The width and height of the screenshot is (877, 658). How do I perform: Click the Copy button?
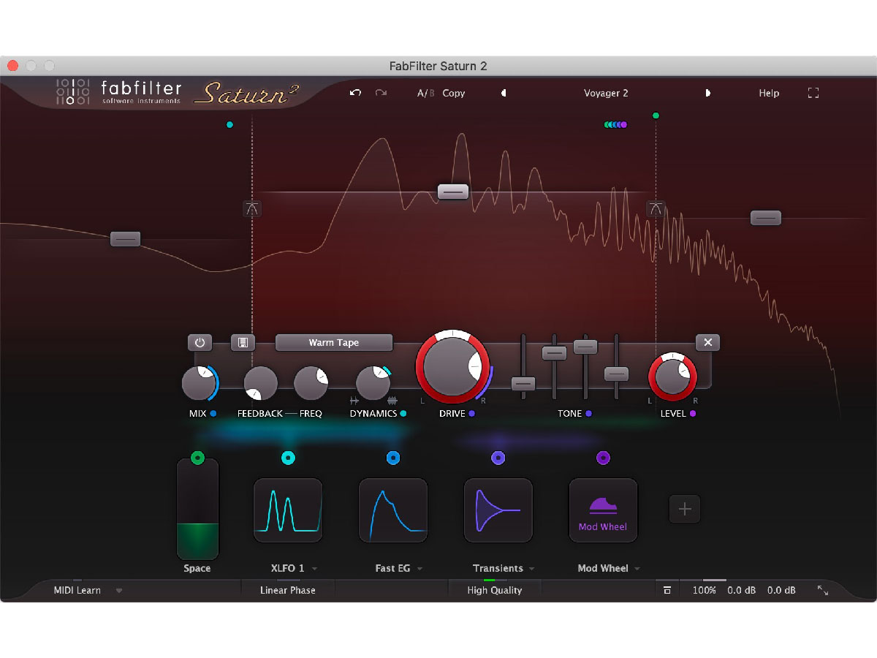[454, 93]
